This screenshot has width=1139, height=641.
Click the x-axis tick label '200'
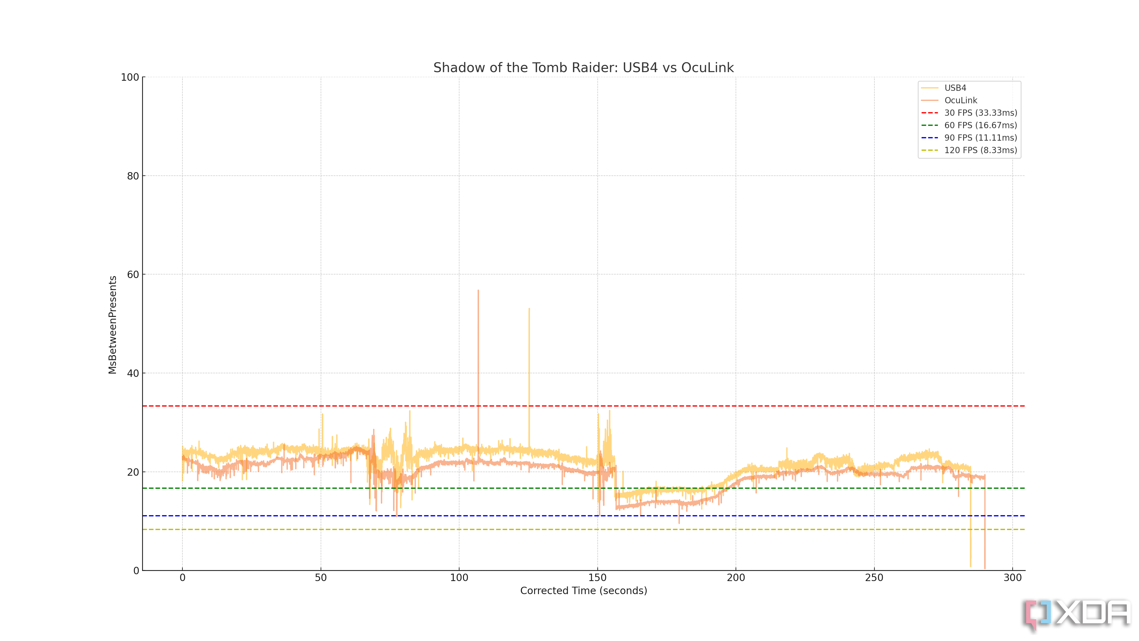[736, 578]
